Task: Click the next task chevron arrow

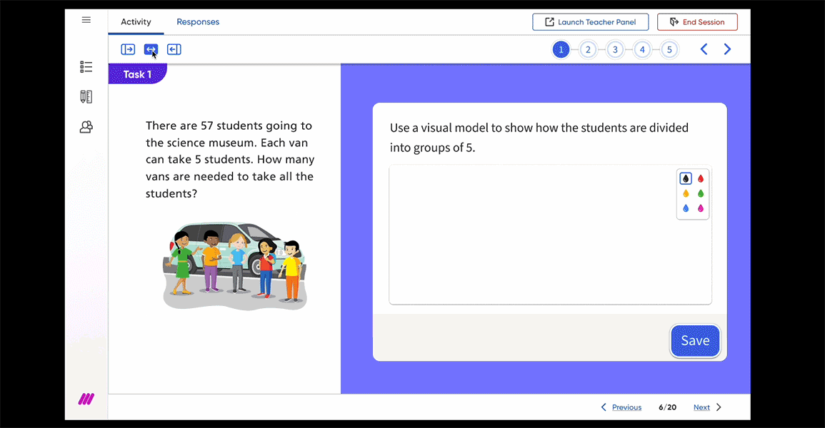Action: 727,49
